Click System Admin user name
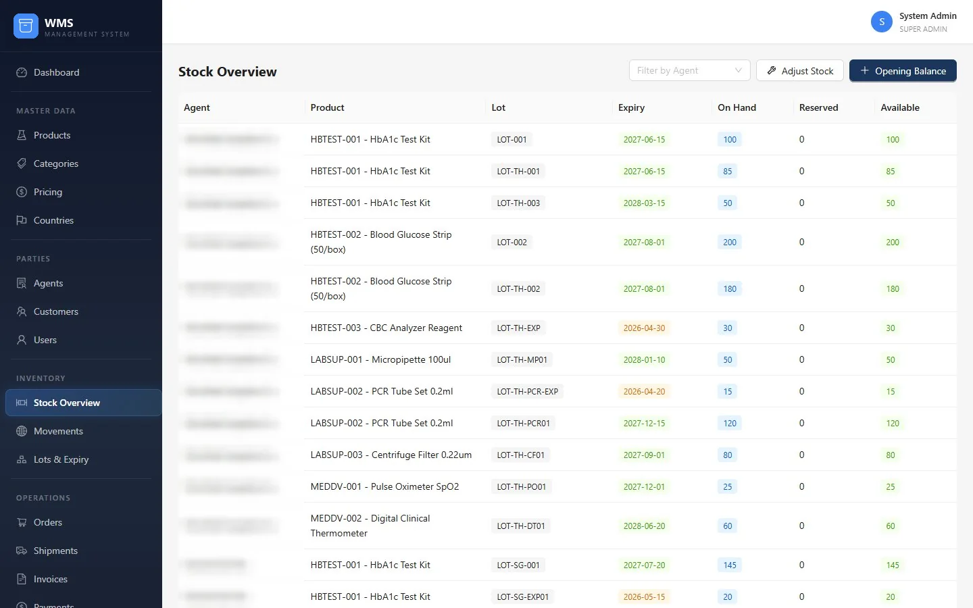The width and height of the screenshot is (973, 608). [928, 16]
